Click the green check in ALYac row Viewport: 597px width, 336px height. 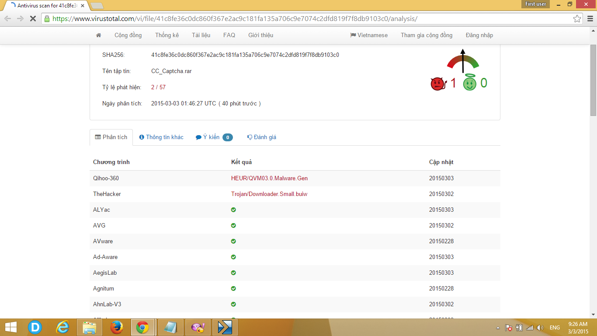point(233,210)
